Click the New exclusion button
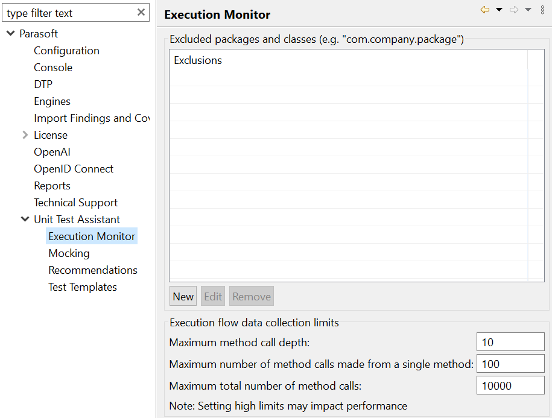Viewport: 552px width, 418px height. point(183,296)
